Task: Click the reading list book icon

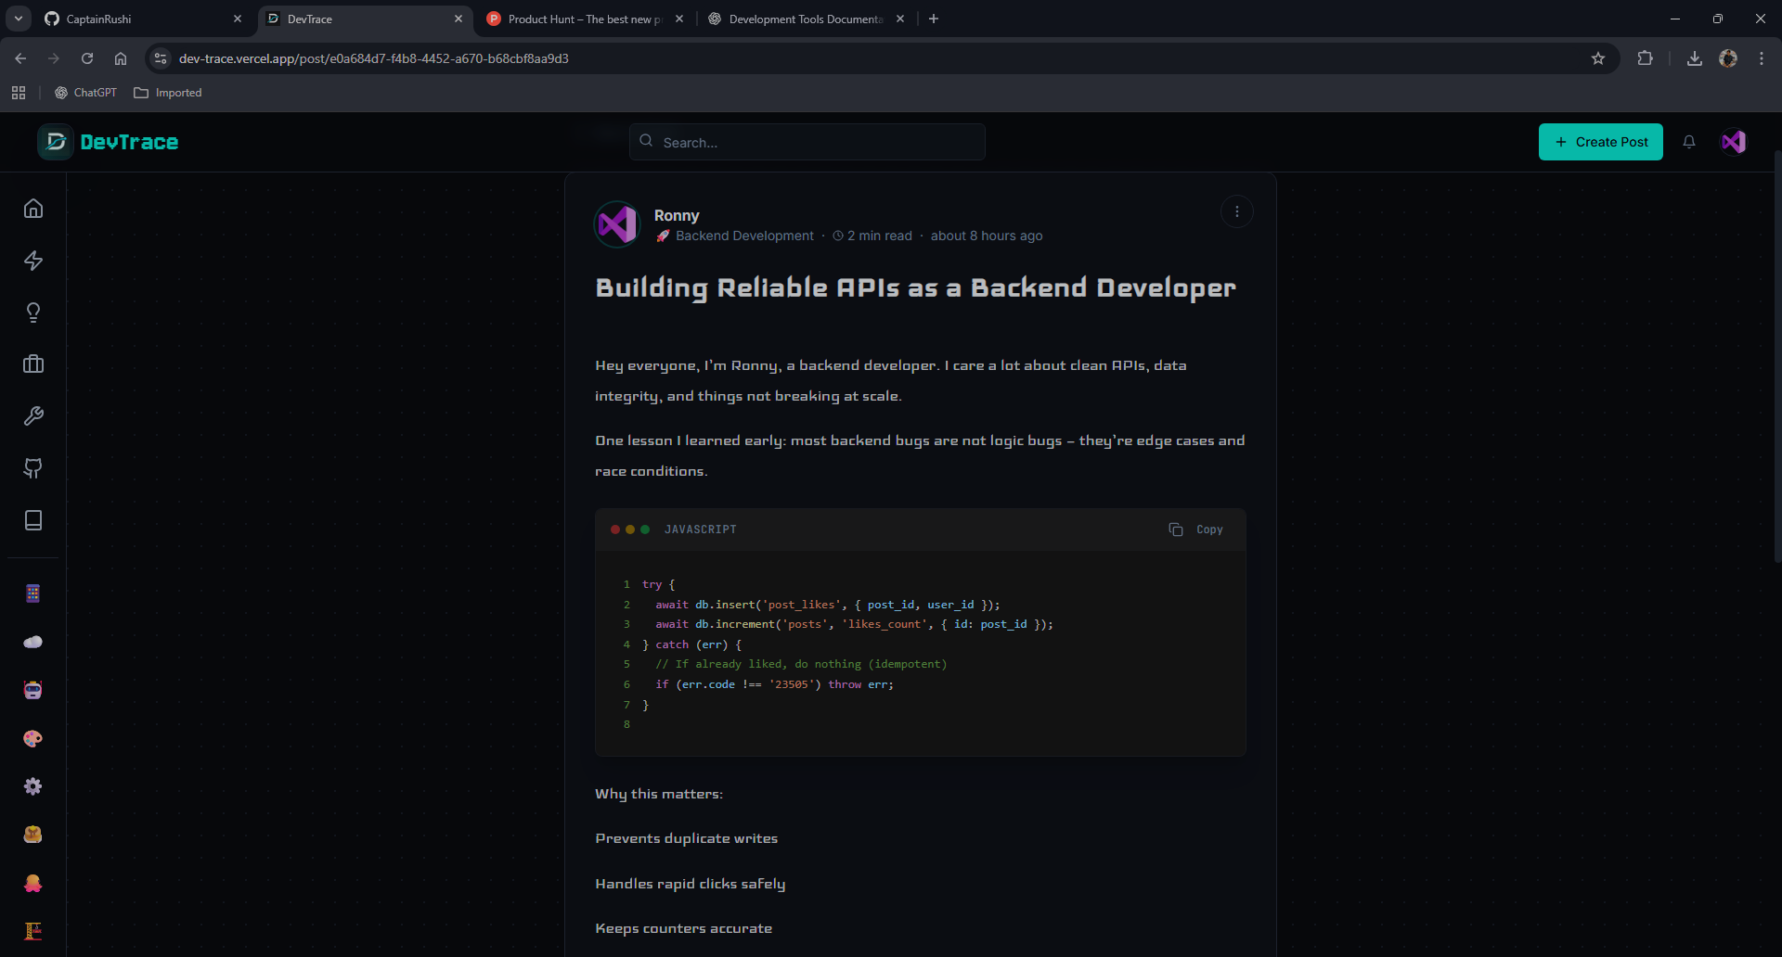Action: [x=33, y=520]
